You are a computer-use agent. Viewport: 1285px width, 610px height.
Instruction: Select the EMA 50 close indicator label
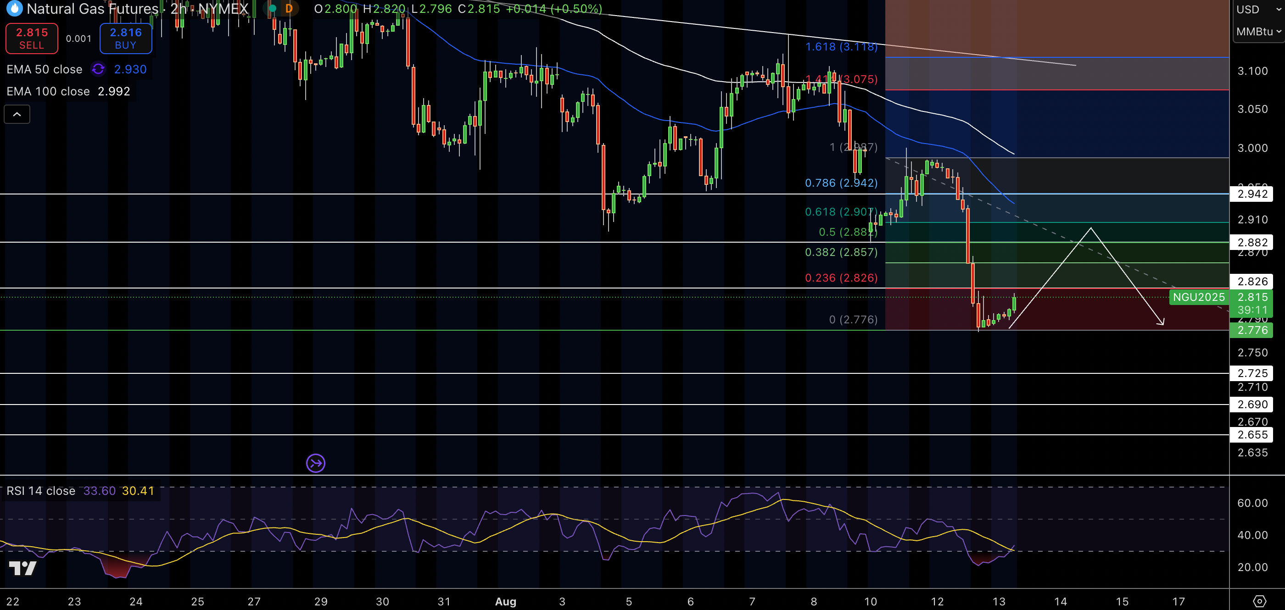[x=45, y=69]
